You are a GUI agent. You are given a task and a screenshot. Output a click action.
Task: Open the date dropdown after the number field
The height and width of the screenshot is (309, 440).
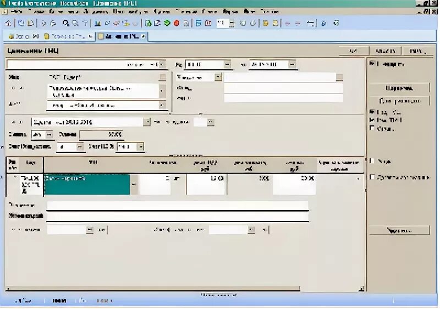pos(292,64)
